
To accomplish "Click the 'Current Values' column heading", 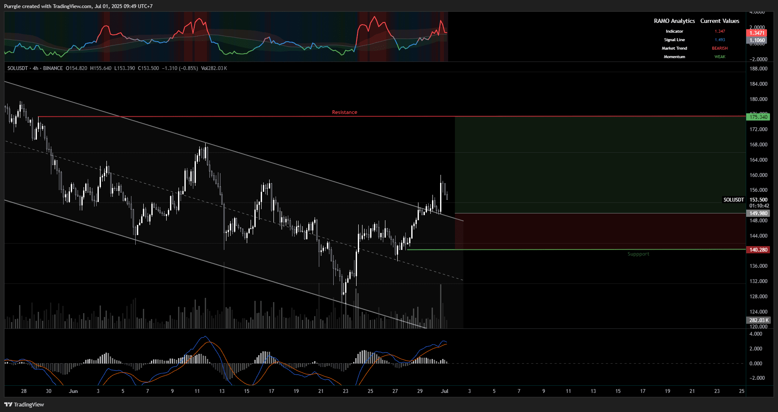I will coord(720,21).
